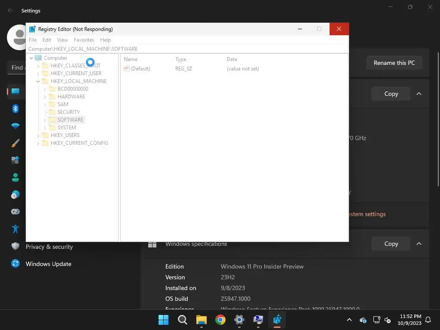The height and width of the screenshot is (330, 440).
Task: Switch to Settings app in taskbar
Action: pyautogui.click(x=239, y=320)
